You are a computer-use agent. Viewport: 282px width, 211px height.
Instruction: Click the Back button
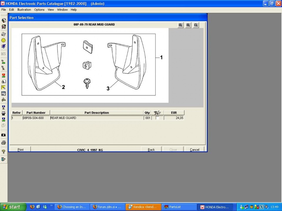(151, 149)
